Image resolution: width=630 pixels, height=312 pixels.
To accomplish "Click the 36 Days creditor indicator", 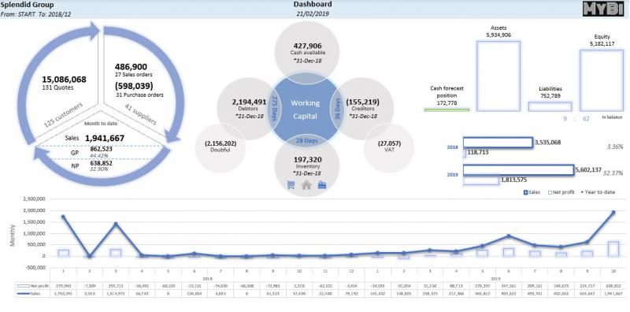I will pos(337,109).
